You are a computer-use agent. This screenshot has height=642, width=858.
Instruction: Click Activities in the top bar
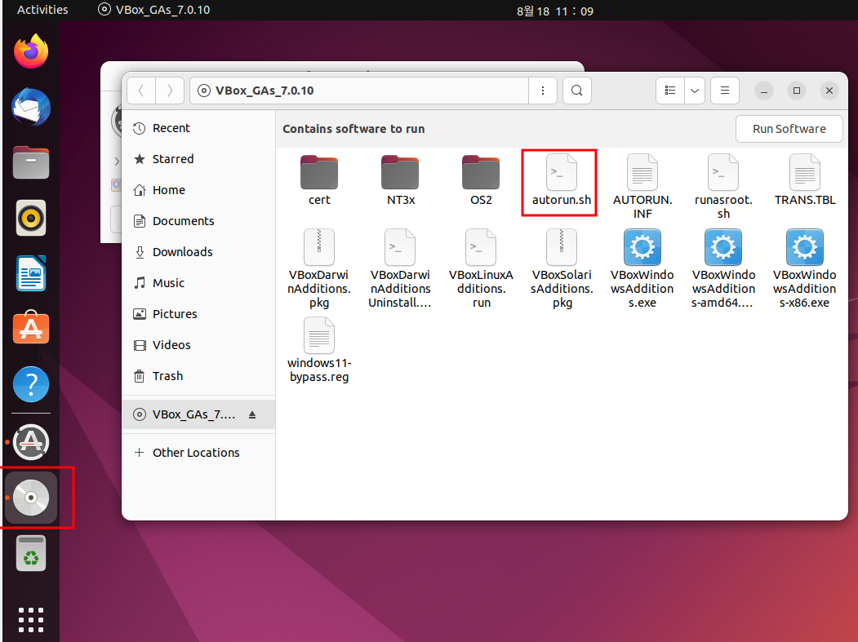42,10
